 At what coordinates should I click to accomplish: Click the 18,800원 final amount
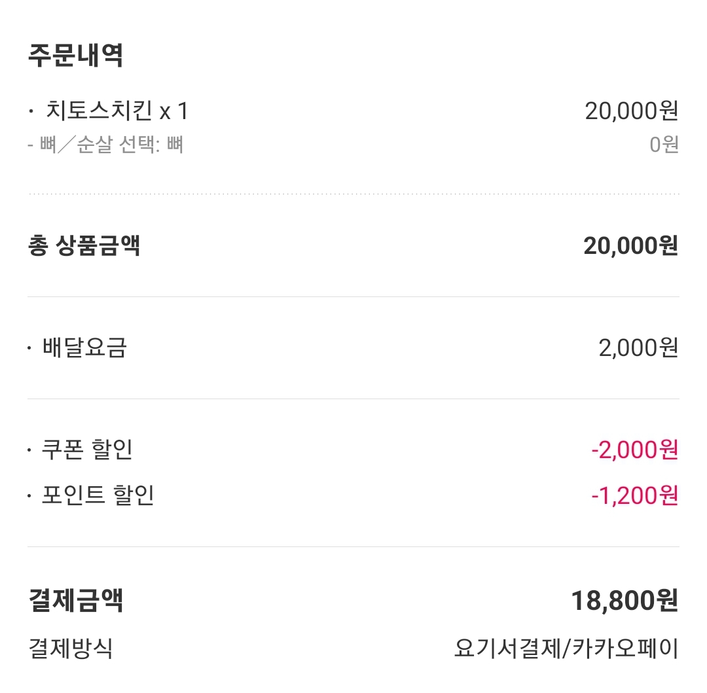(x=624, y=600)
